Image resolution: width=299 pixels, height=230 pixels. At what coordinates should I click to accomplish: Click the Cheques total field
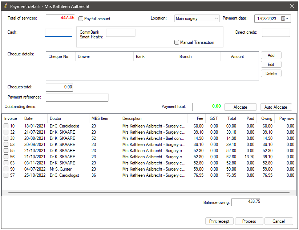tap(59, 87)
